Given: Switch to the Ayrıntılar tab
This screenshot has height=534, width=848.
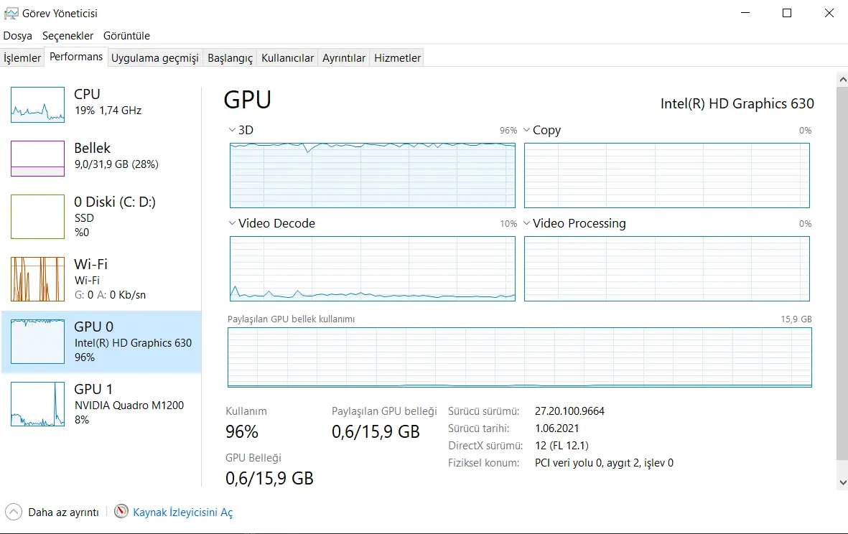Looking at the screenshot, I should pyautogui.click(x=344, y=58).
